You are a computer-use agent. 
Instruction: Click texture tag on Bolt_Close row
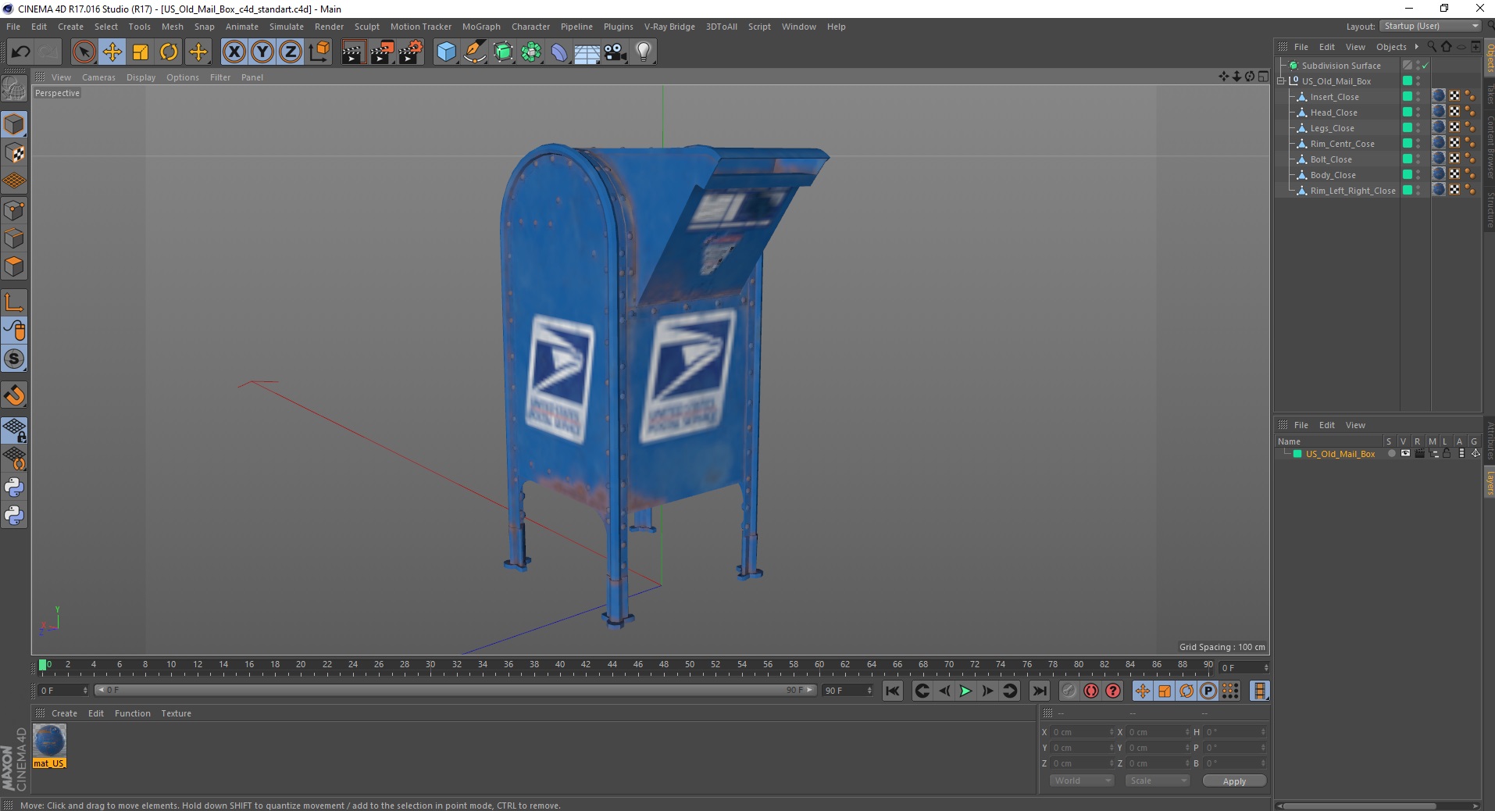point(1439,159)
